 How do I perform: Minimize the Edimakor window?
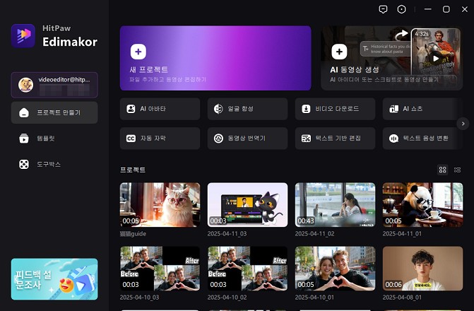click(x=428, y=9)
